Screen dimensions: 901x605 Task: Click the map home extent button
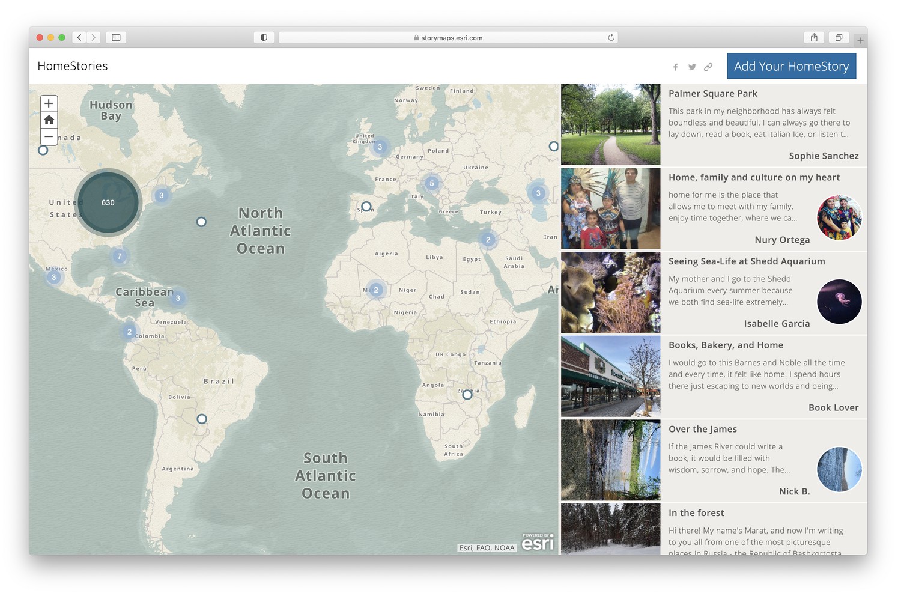[x=49, y=120]
